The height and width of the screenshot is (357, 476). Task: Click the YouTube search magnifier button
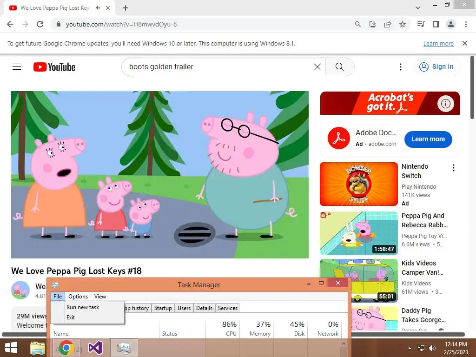[x=340, y=67]
